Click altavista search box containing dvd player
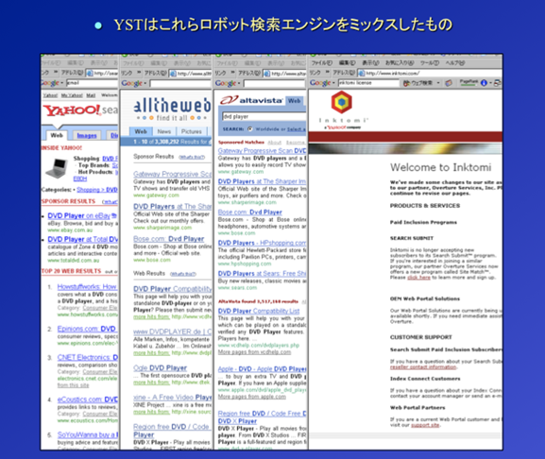The height and width of the screenshot is (459, 545). (x=264, y=116)
